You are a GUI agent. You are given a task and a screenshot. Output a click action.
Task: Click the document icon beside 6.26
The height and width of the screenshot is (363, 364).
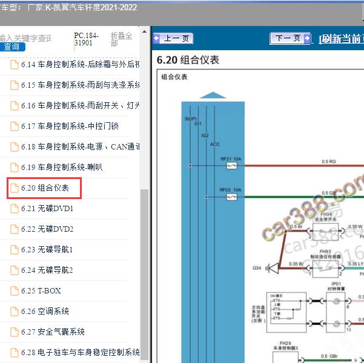[15, 312]
